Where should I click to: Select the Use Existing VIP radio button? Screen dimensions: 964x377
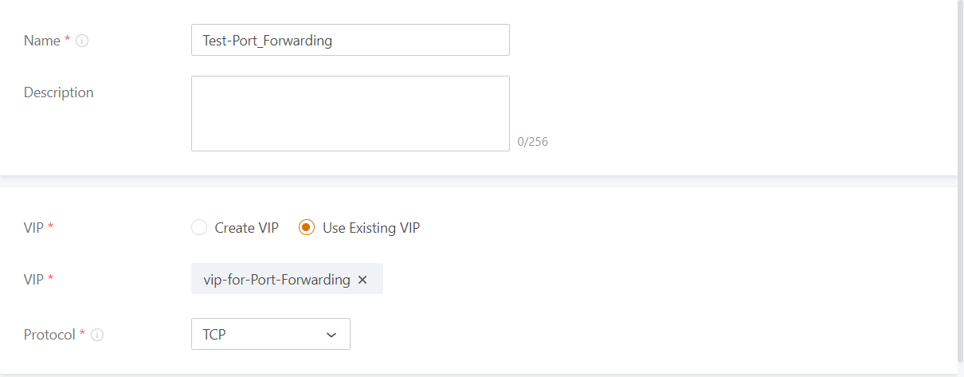(x=307, y=228)
